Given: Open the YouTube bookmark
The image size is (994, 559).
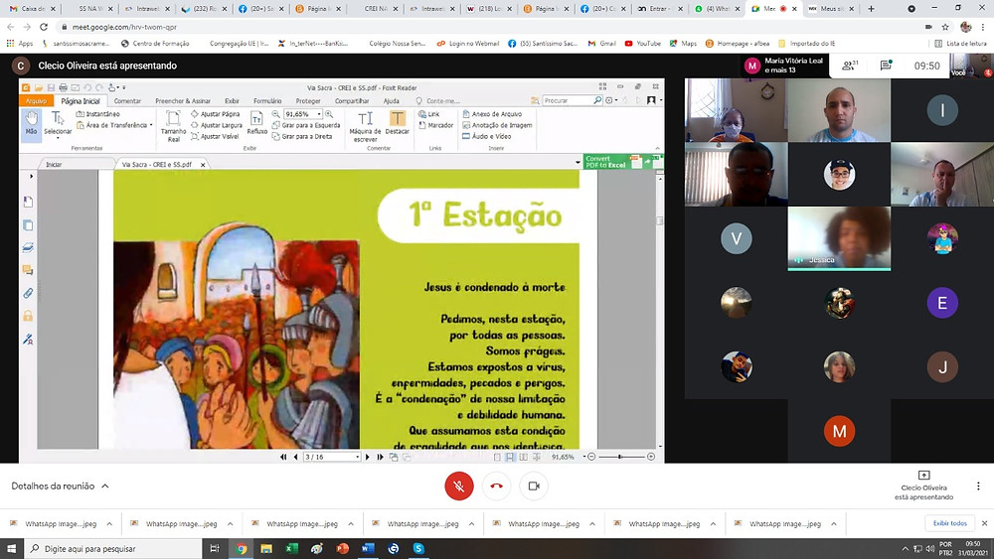Looking at the screenshot, I should [x=642, y=44].
